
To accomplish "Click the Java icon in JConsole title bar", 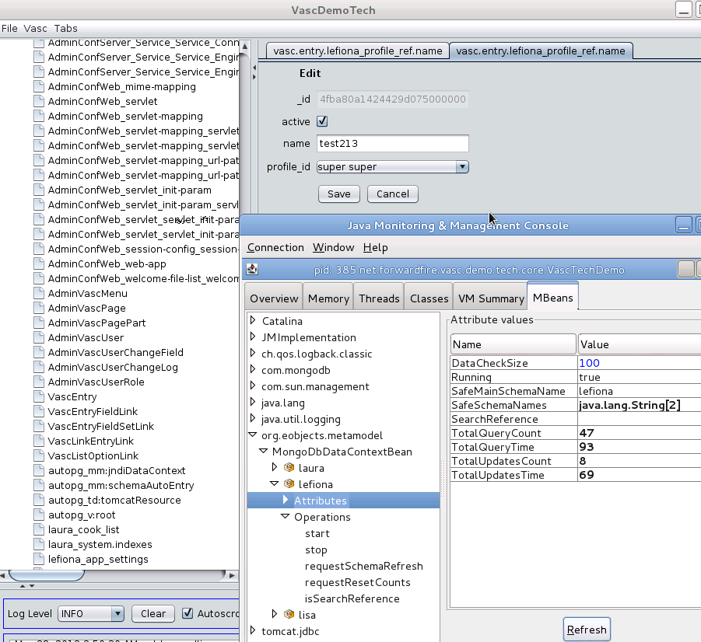I will tap(252, 270).
